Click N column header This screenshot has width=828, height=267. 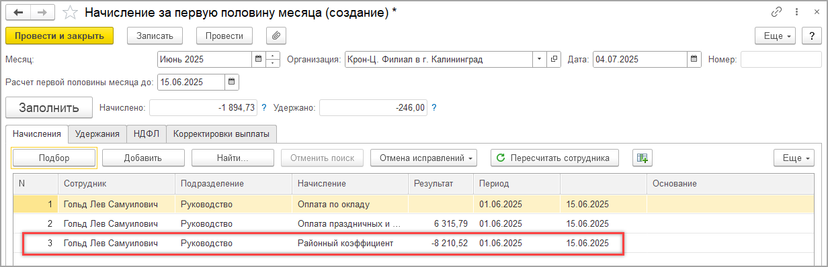(x=36, y=183)
